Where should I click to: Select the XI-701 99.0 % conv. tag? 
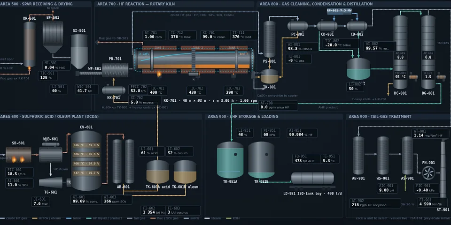click(x=216, y=35)
